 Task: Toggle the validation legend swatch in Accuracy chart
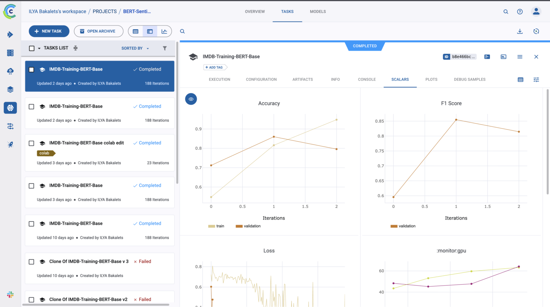tap(239, 226)
